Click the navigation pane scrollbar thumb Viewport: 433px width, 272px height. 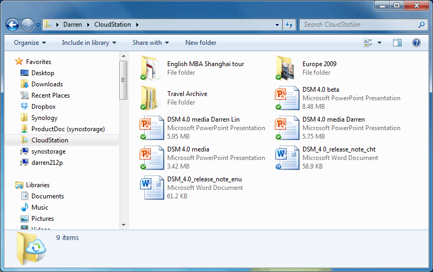pos(124,80)
